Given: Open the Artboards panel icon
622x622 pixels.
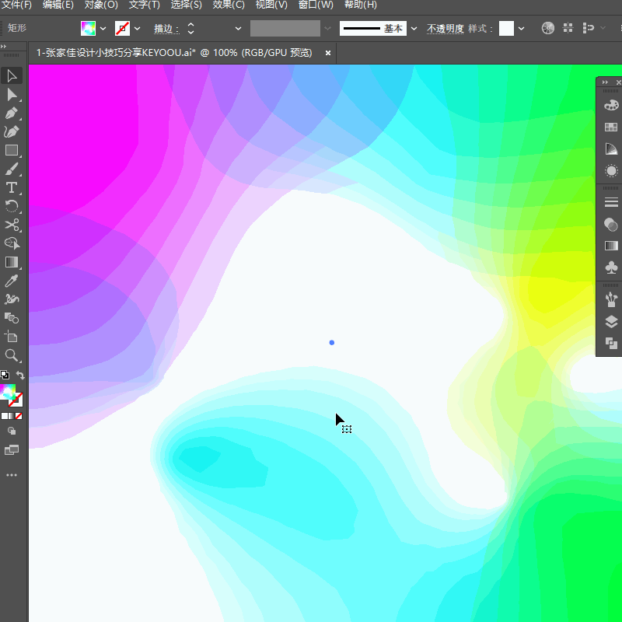Looking at the screenshot, I should coord(611,343).
